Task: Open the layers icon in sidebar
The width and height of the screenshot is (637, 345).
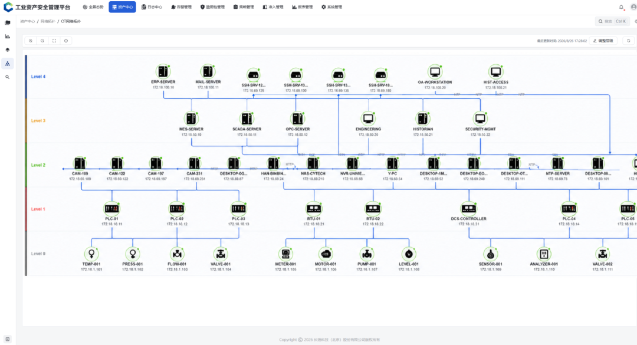Action: (7, 50)
